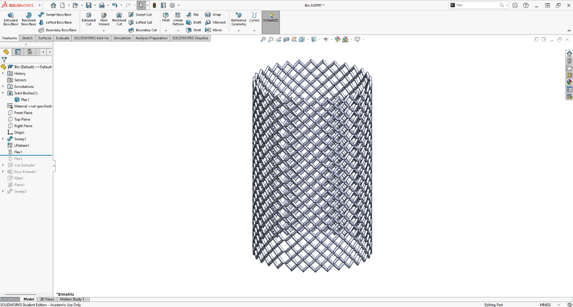Toggle the Instant3D mode button
This screenshot has width=573, height=307.
[271, 19]
